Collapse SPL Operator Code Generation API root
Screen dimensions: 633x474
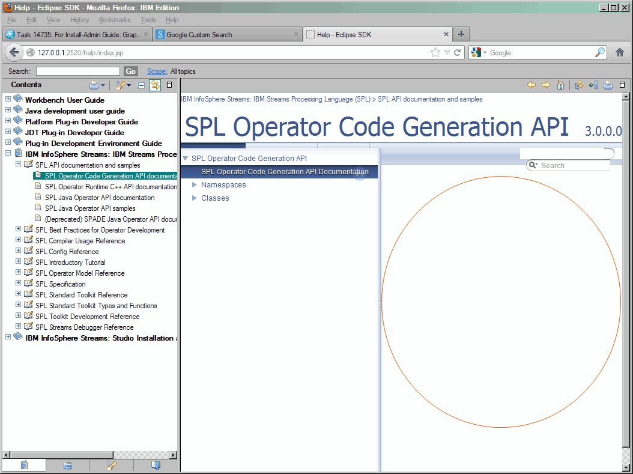tap(186, 159)
